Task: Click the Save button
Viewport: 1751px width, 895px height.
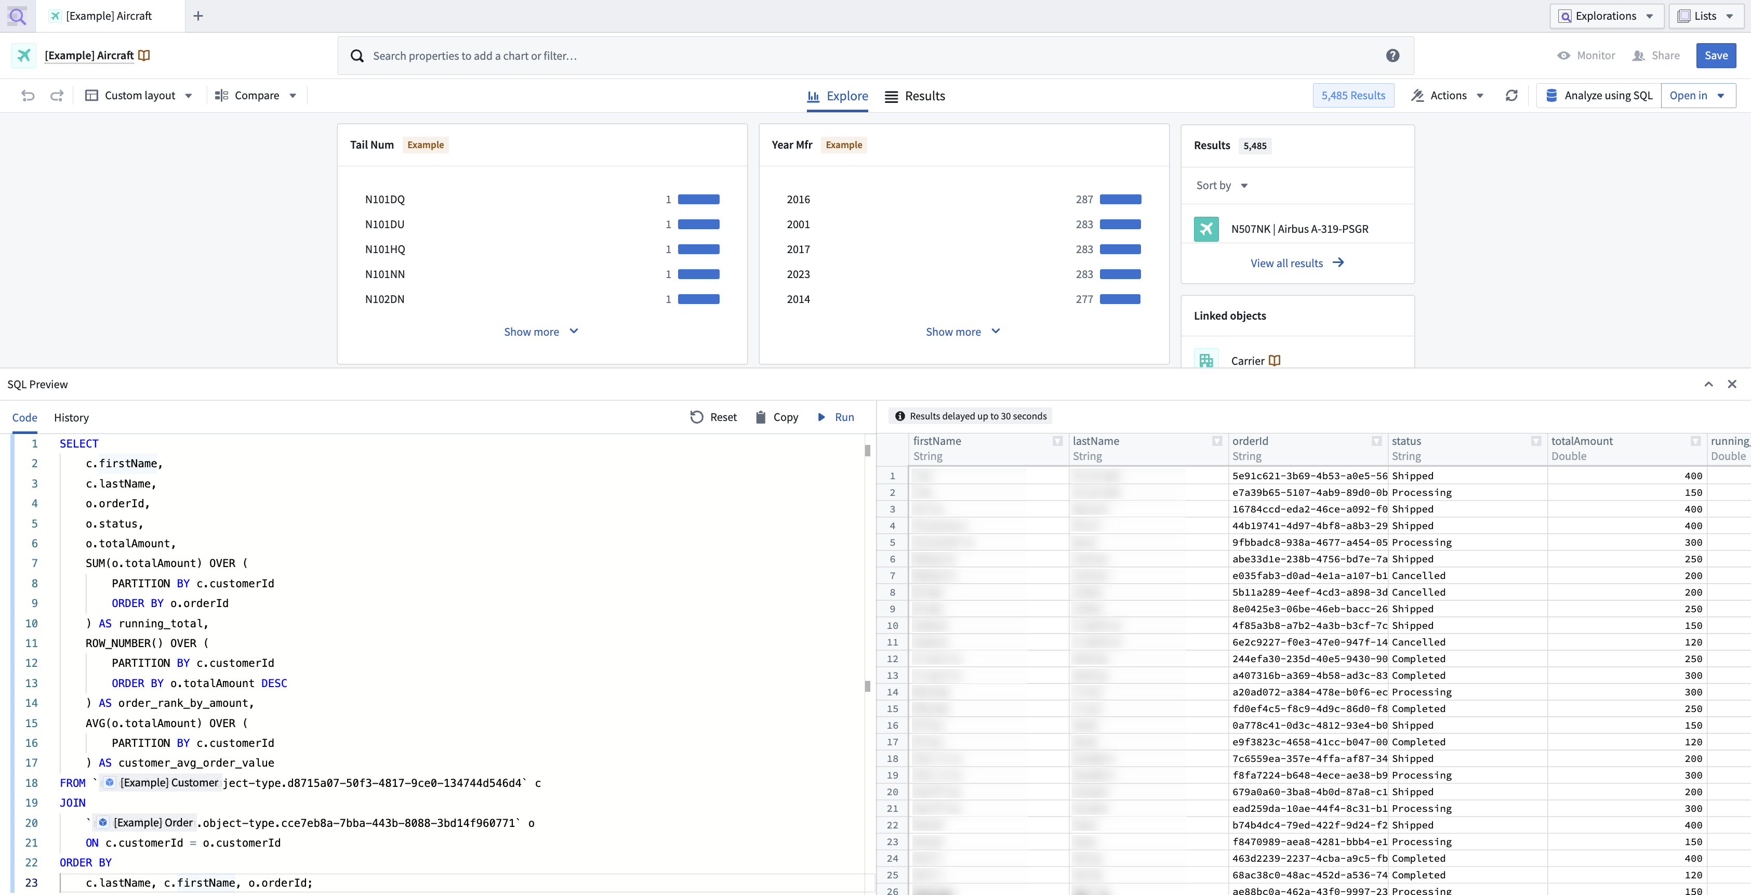Action: pos(1716,55)
